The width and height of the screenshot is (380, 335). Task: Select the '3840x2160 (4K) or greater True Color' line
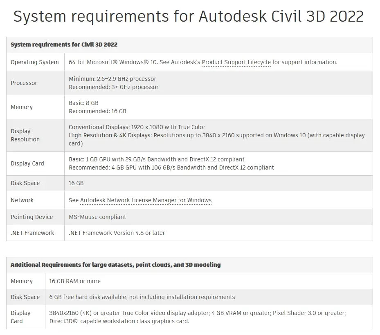(x=198, y=313)
